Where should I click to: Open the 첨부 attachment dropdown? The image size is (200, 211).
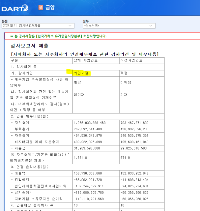119,26
